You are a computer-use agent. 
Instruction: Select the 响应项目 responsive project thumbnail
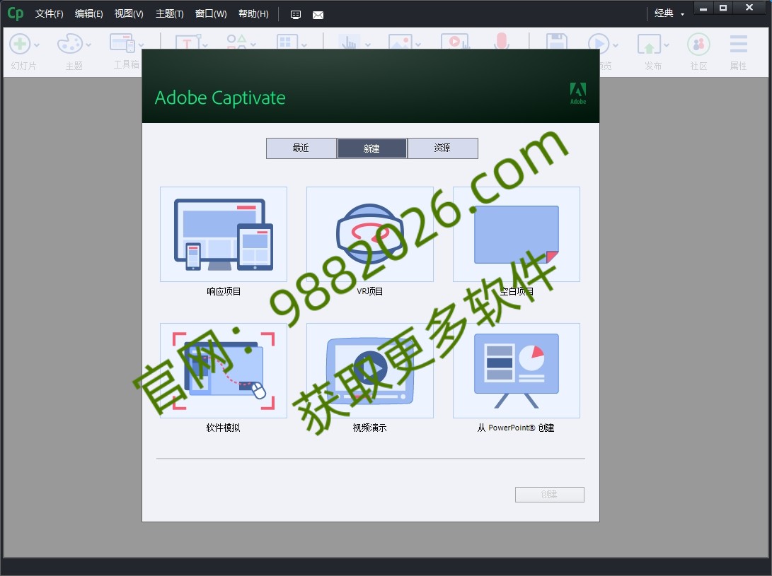[224, 234]
